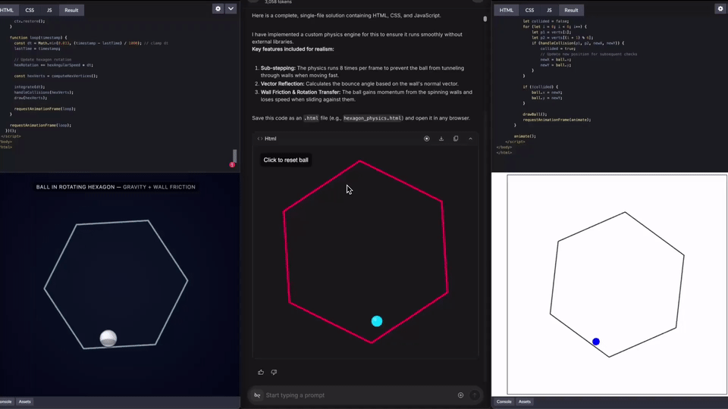Open settings gear in the right editor pane
728x409 pixels.
(x=720, y=9)
